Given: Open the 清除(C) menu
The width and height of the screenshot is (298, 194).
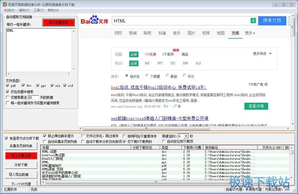Looking at the screenshot, I should (x=24, y=10).
